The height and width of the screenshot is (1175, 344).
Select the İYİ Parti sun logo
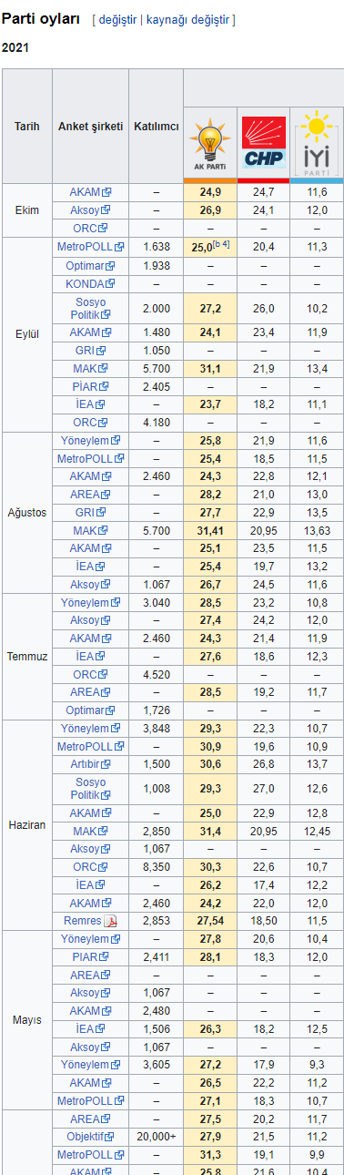(317, 142)
